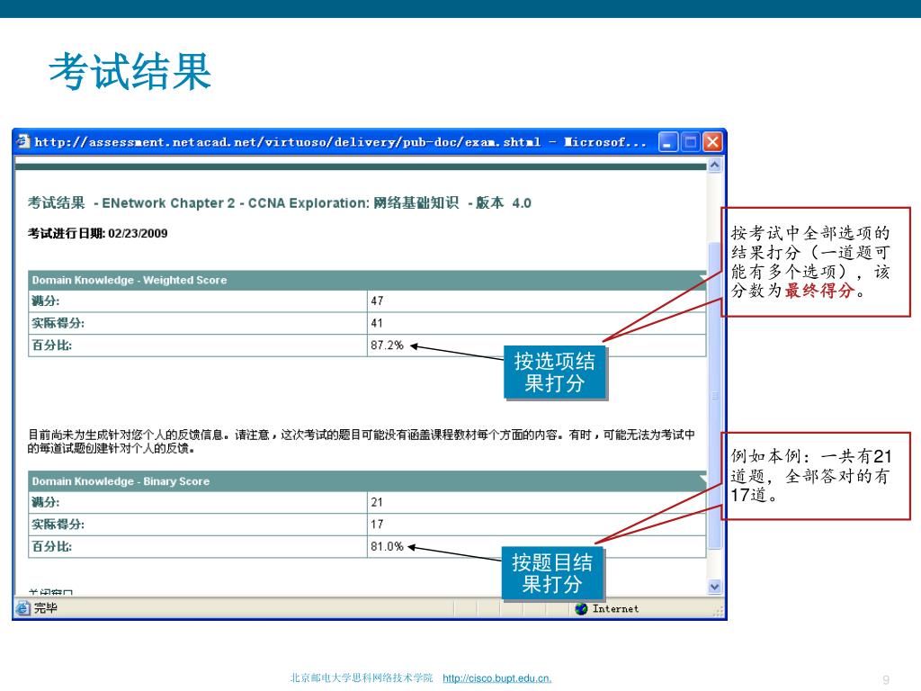
Task: Click the scrollbar up arrow
Action: 714,166
